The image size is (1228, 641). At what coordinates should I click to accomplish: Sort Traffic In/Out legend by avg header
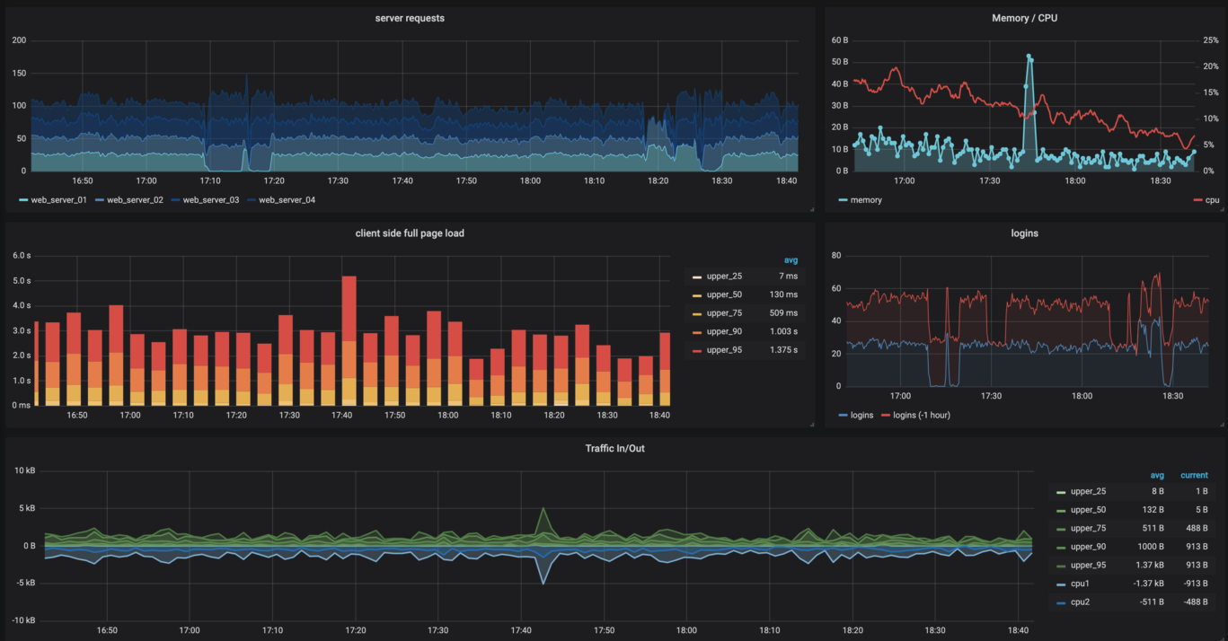(1157, 475)
